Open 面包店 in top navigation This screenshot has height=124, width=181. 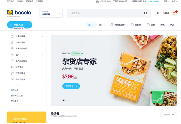(x=136, y=25)
